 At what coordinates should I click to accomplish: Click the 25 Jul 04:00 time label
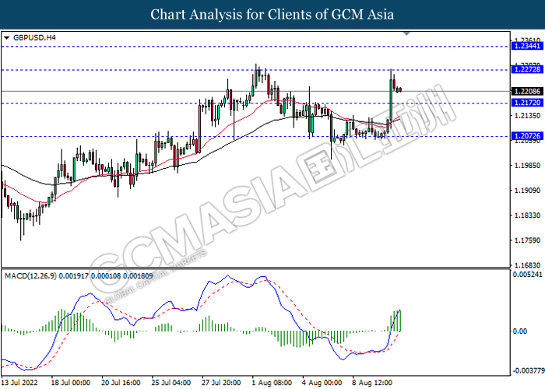[171, 383]
